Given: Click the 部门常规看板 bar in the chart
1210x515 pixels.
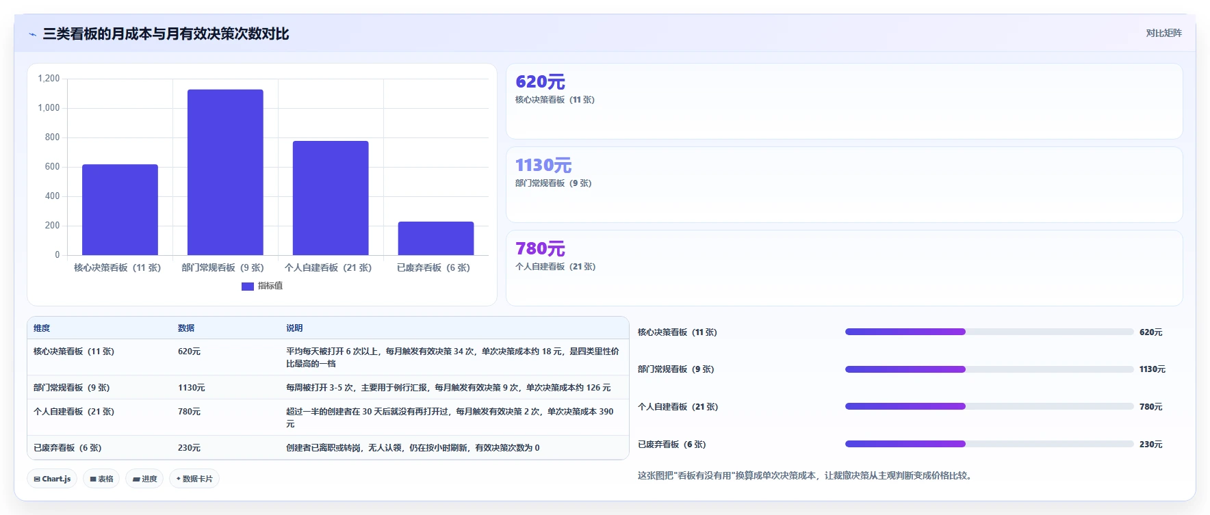Looking at the screenshot, I should pos(225,172).
